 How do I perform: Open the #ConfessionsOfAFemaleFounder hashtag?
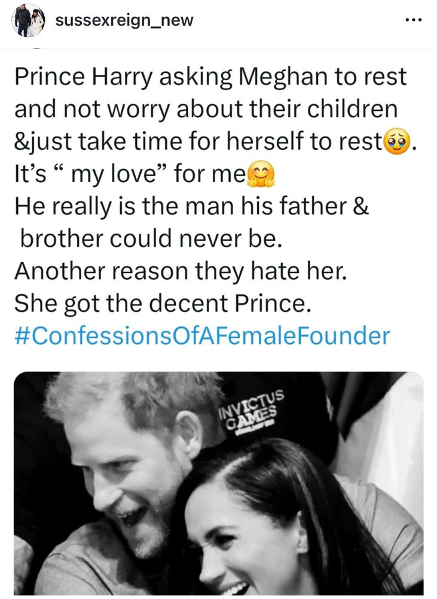[x=202, y=335]
